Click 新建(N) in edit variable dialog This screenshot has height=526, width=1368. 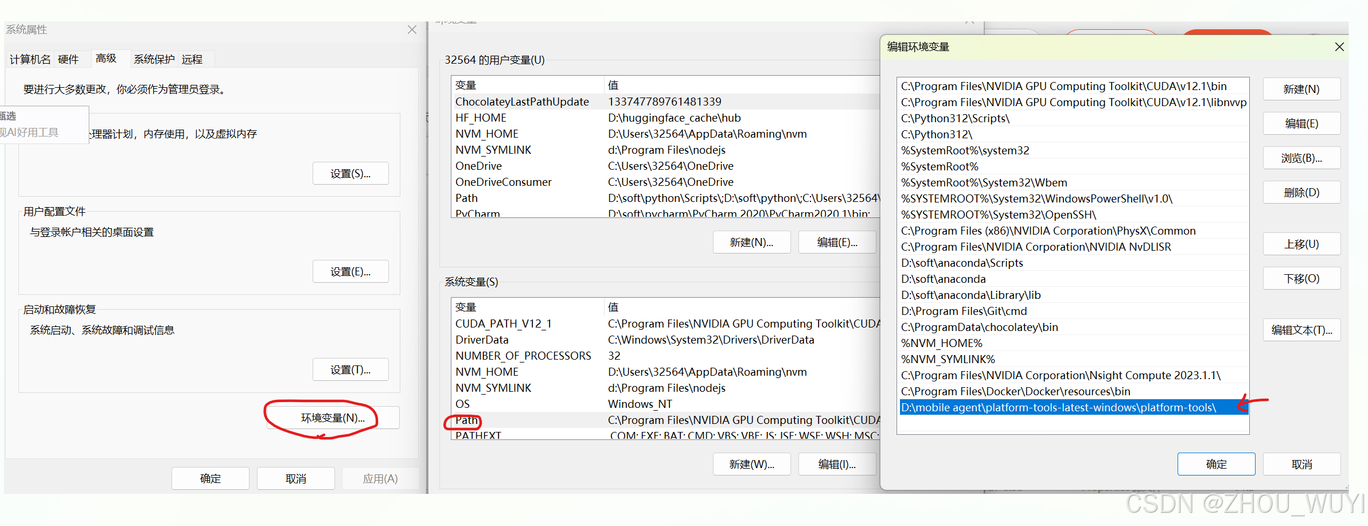1301,89
